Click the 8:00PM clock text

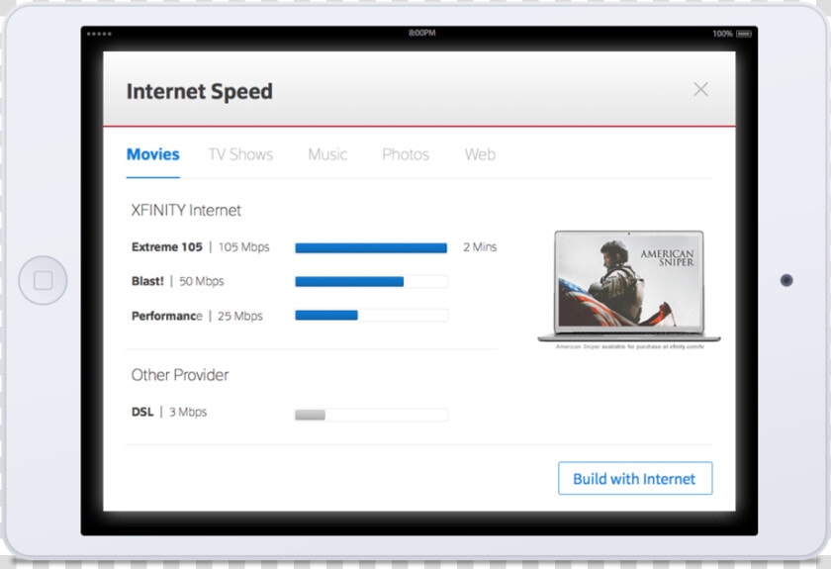421,33
